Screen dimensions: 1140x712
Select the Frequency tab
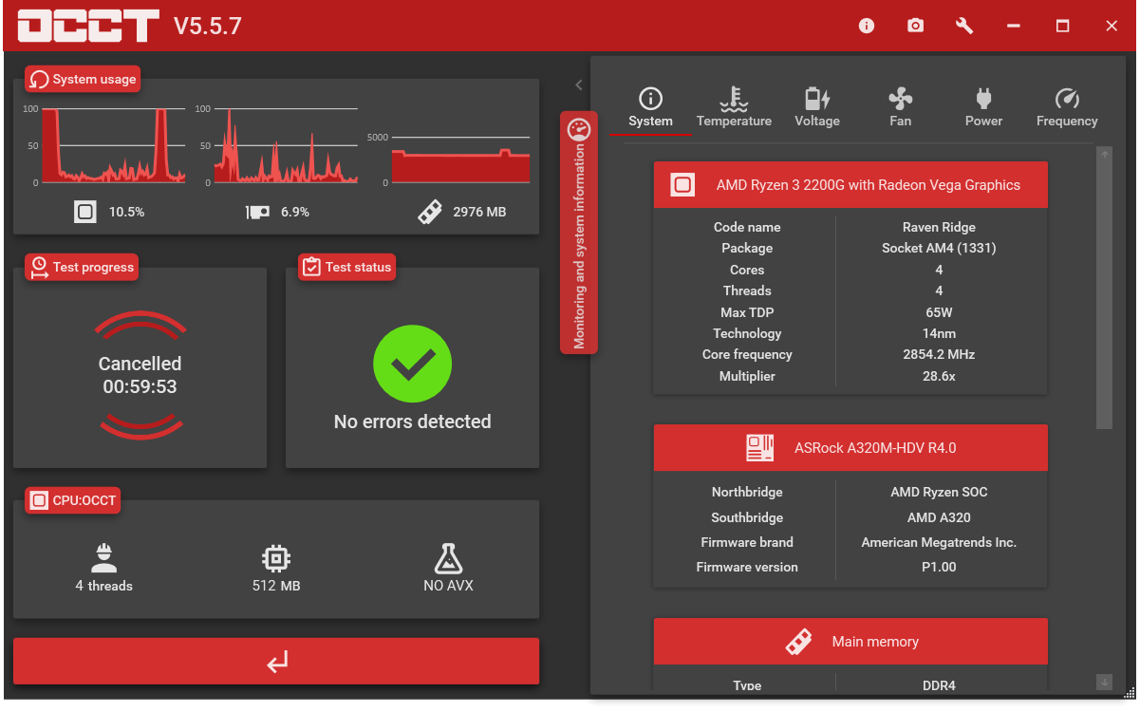point(1067,108)
